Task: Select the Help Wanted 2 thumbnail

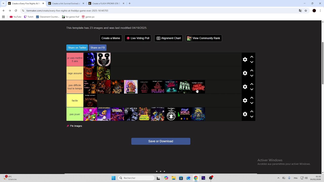Action: [198, 87]
